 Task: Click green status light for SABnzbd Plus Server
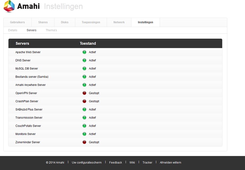point(84,110)
